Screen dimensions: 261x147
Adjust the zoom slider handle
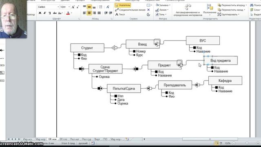247,143
